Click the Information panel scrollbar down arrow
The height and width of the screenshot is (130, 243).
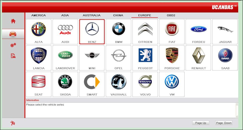click(236, 116)
